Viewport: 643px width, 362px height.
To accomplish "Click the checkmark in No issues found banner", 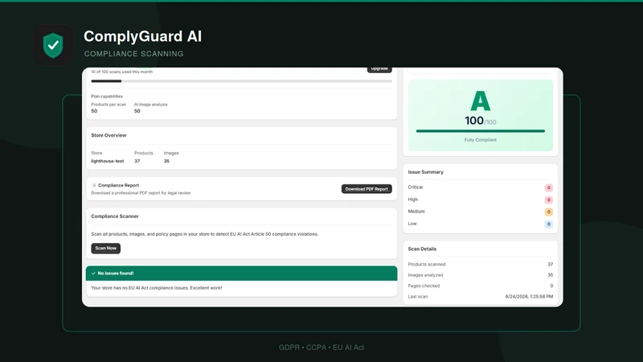I will click(x=93, y=274).
